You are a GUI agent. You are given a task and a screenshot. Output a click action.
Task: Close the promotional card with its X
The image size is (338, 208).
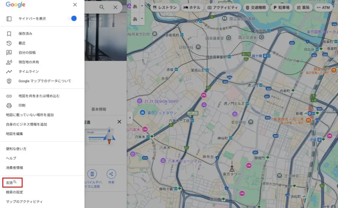pyautogui.click(x=119, y=121)
